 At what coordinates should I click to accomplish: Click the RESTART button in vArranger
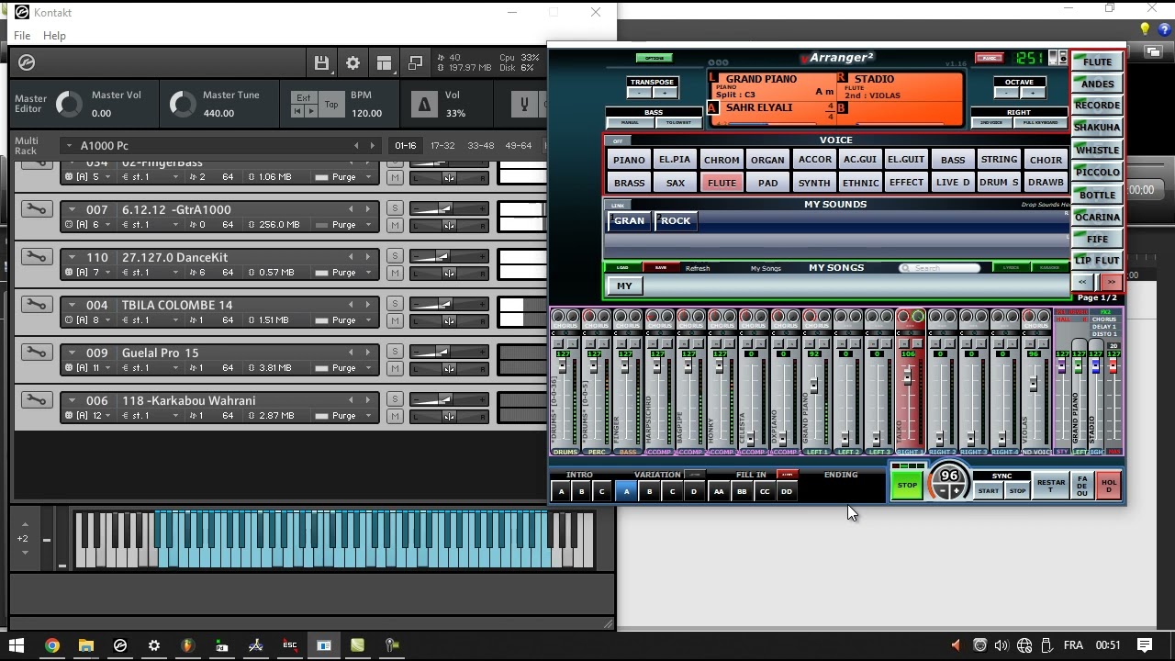(x=1051, y=486)
